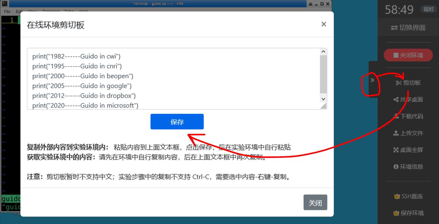
Task: Click the 延时 delay badge
Action: point(428,9)
